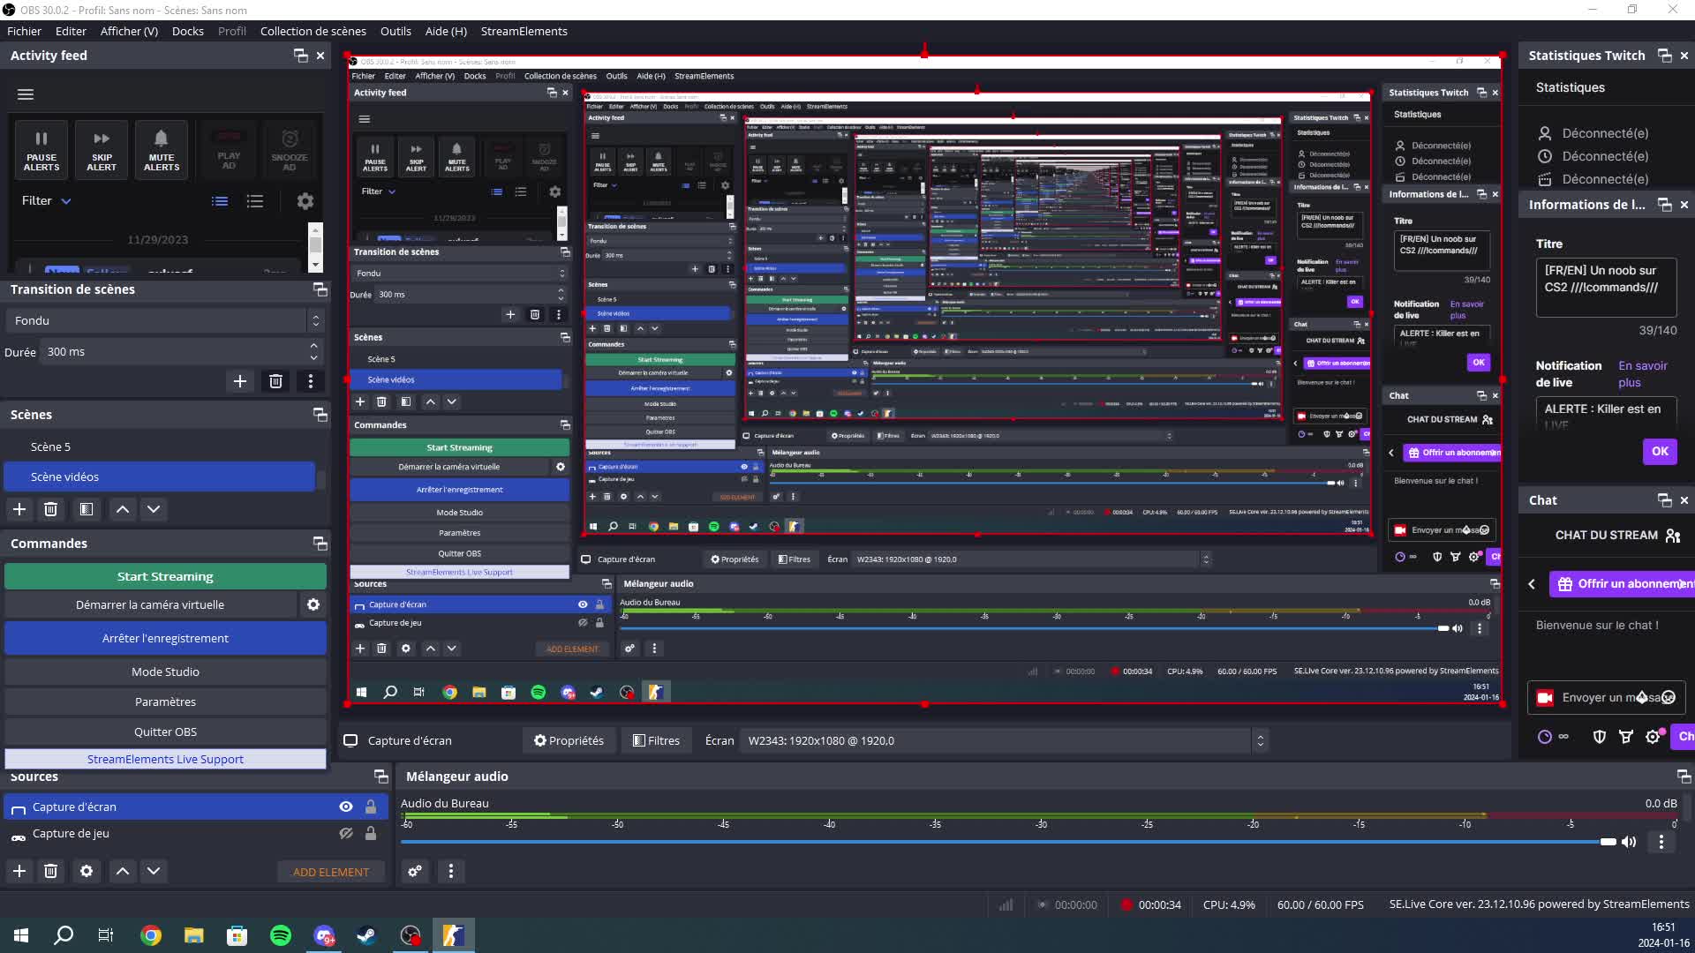Adjust the Audio du Bureau volume slider
Screen dimensions: 1695x953
[x=1608, y=843]
